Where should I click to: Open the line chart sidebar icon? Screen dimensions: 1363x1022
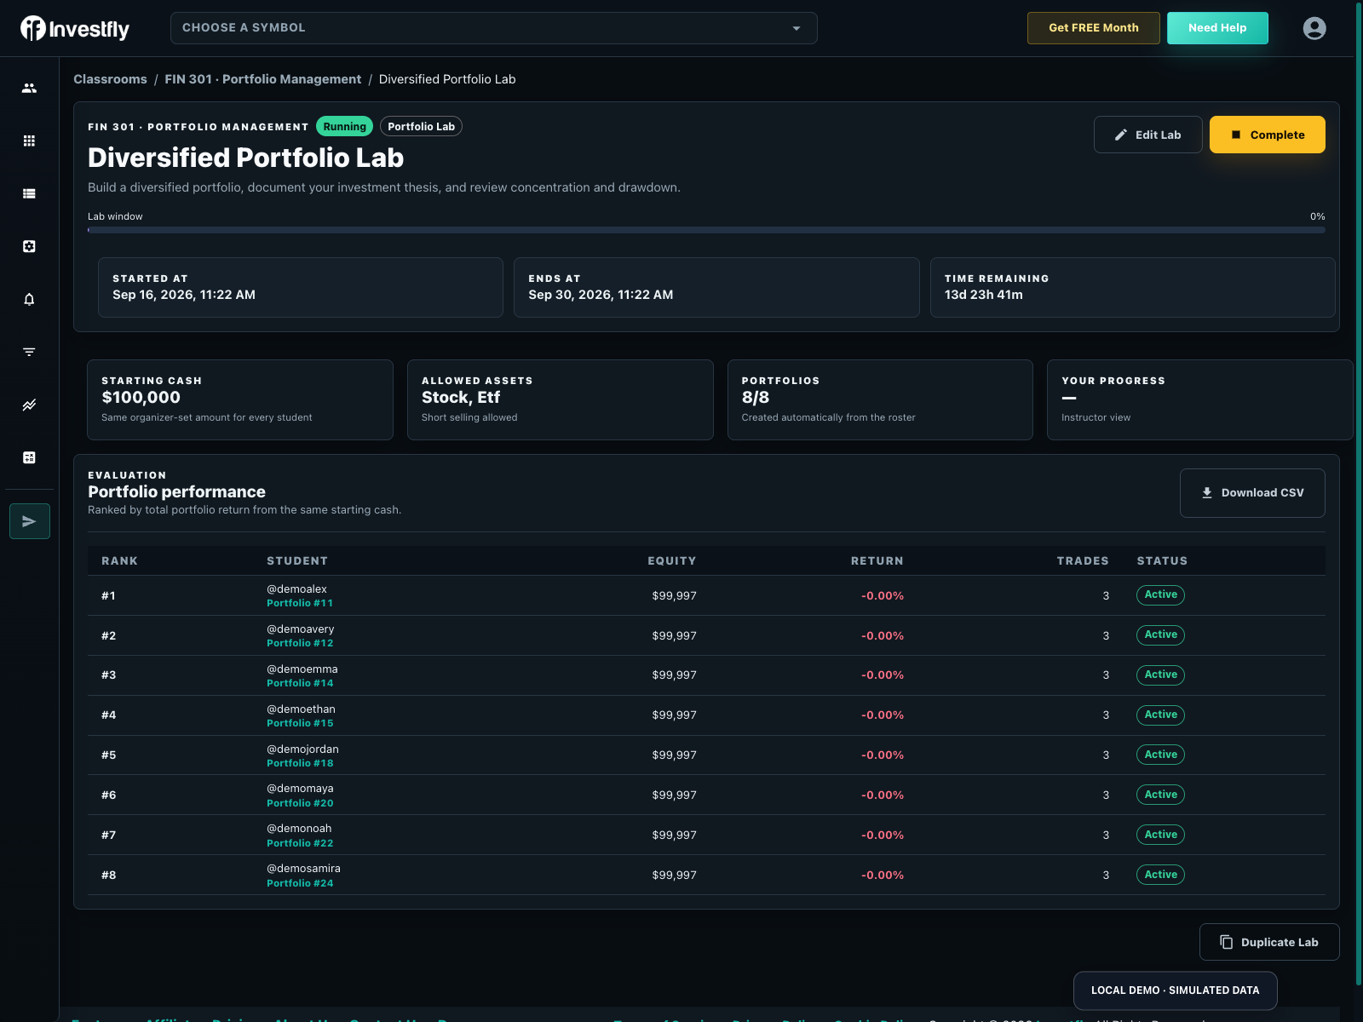tap(29, 405)
